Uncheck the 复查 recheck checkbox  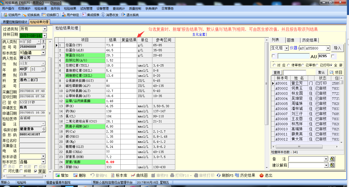coord(36,171)
